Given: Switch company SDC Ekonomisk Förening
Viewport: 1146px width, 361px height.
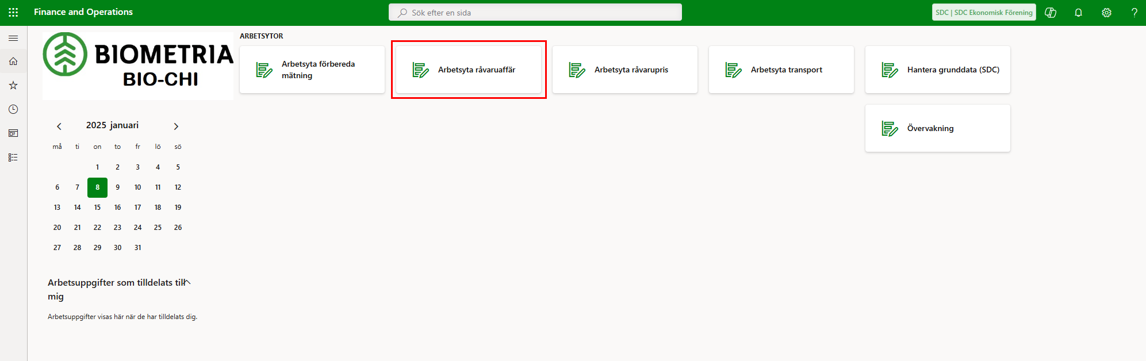Looking at the screenshot, I should click(x=984, y=12).
